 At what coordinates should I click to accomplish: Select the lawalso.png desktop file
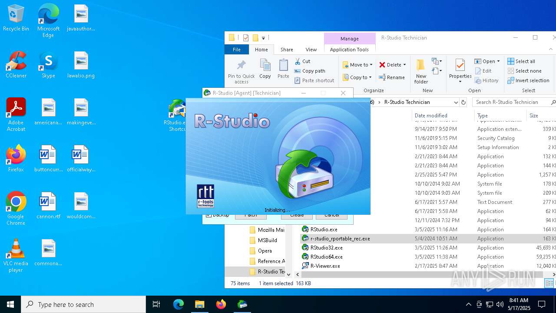[81, 65]
